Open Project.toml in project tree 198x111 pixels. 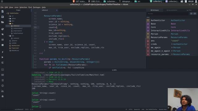15,48
